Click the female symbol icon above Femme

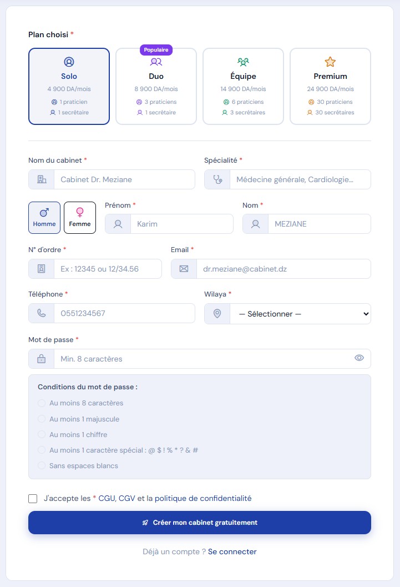(x=80, y=212)
